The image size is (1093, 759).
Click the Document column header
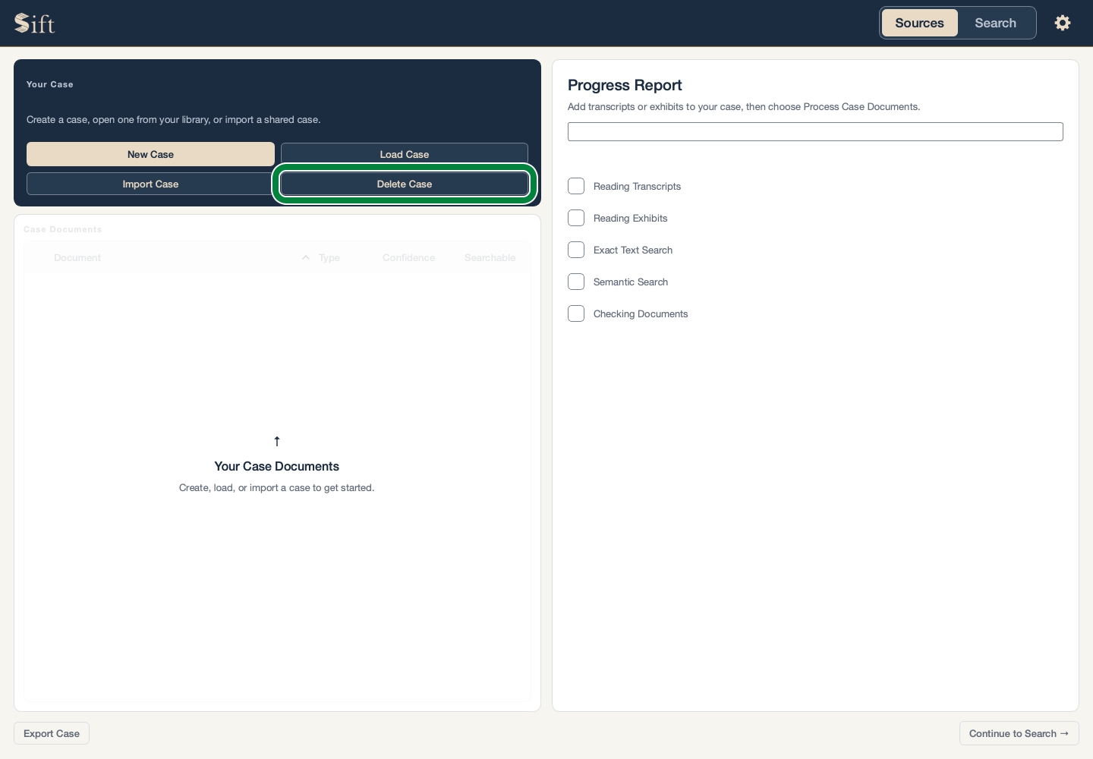coord(77,258)
